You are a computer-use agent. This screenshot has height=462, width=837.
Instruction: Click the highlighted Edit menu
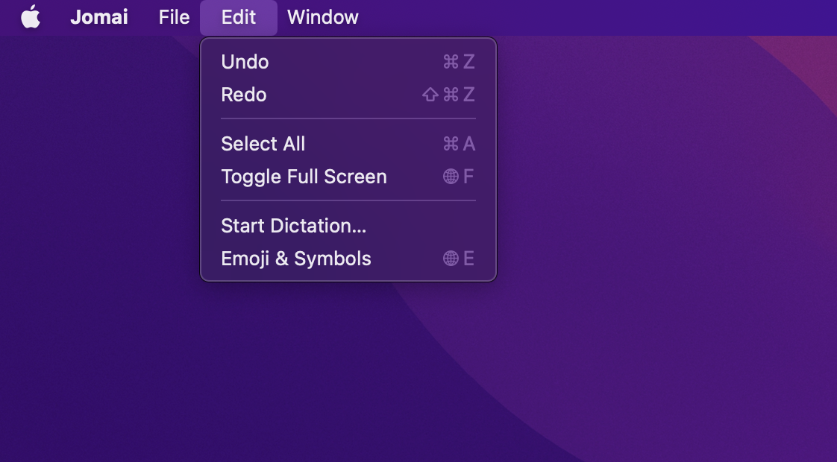[x=237, y=16]
